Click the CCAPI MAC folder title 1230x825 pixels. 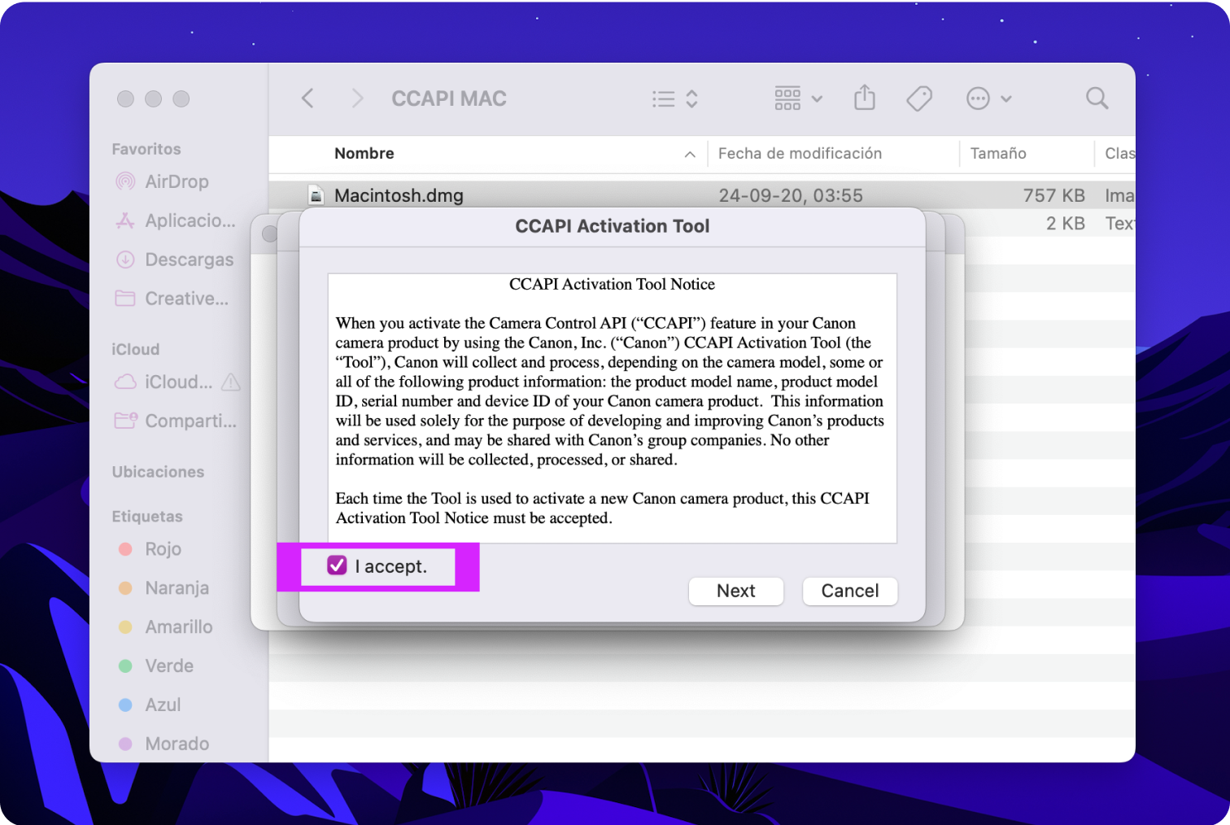449,98
